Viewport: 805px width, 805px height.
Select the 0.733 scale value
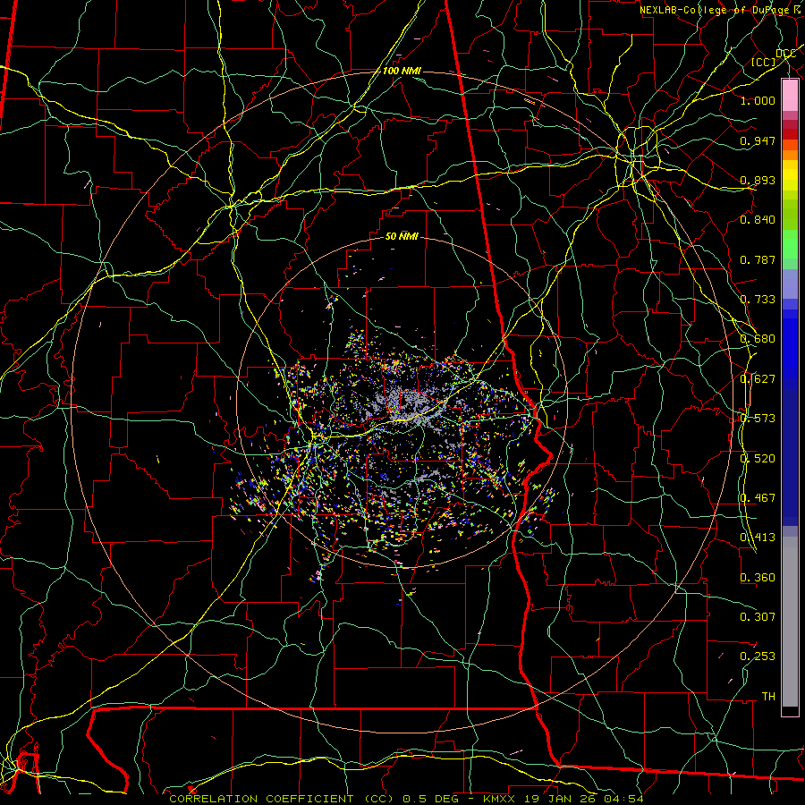758,300
